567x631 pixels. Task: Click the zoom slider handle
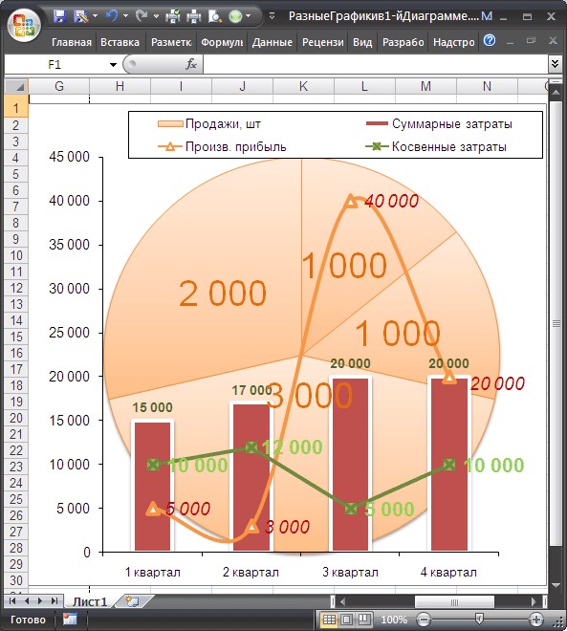click(479, 619)
